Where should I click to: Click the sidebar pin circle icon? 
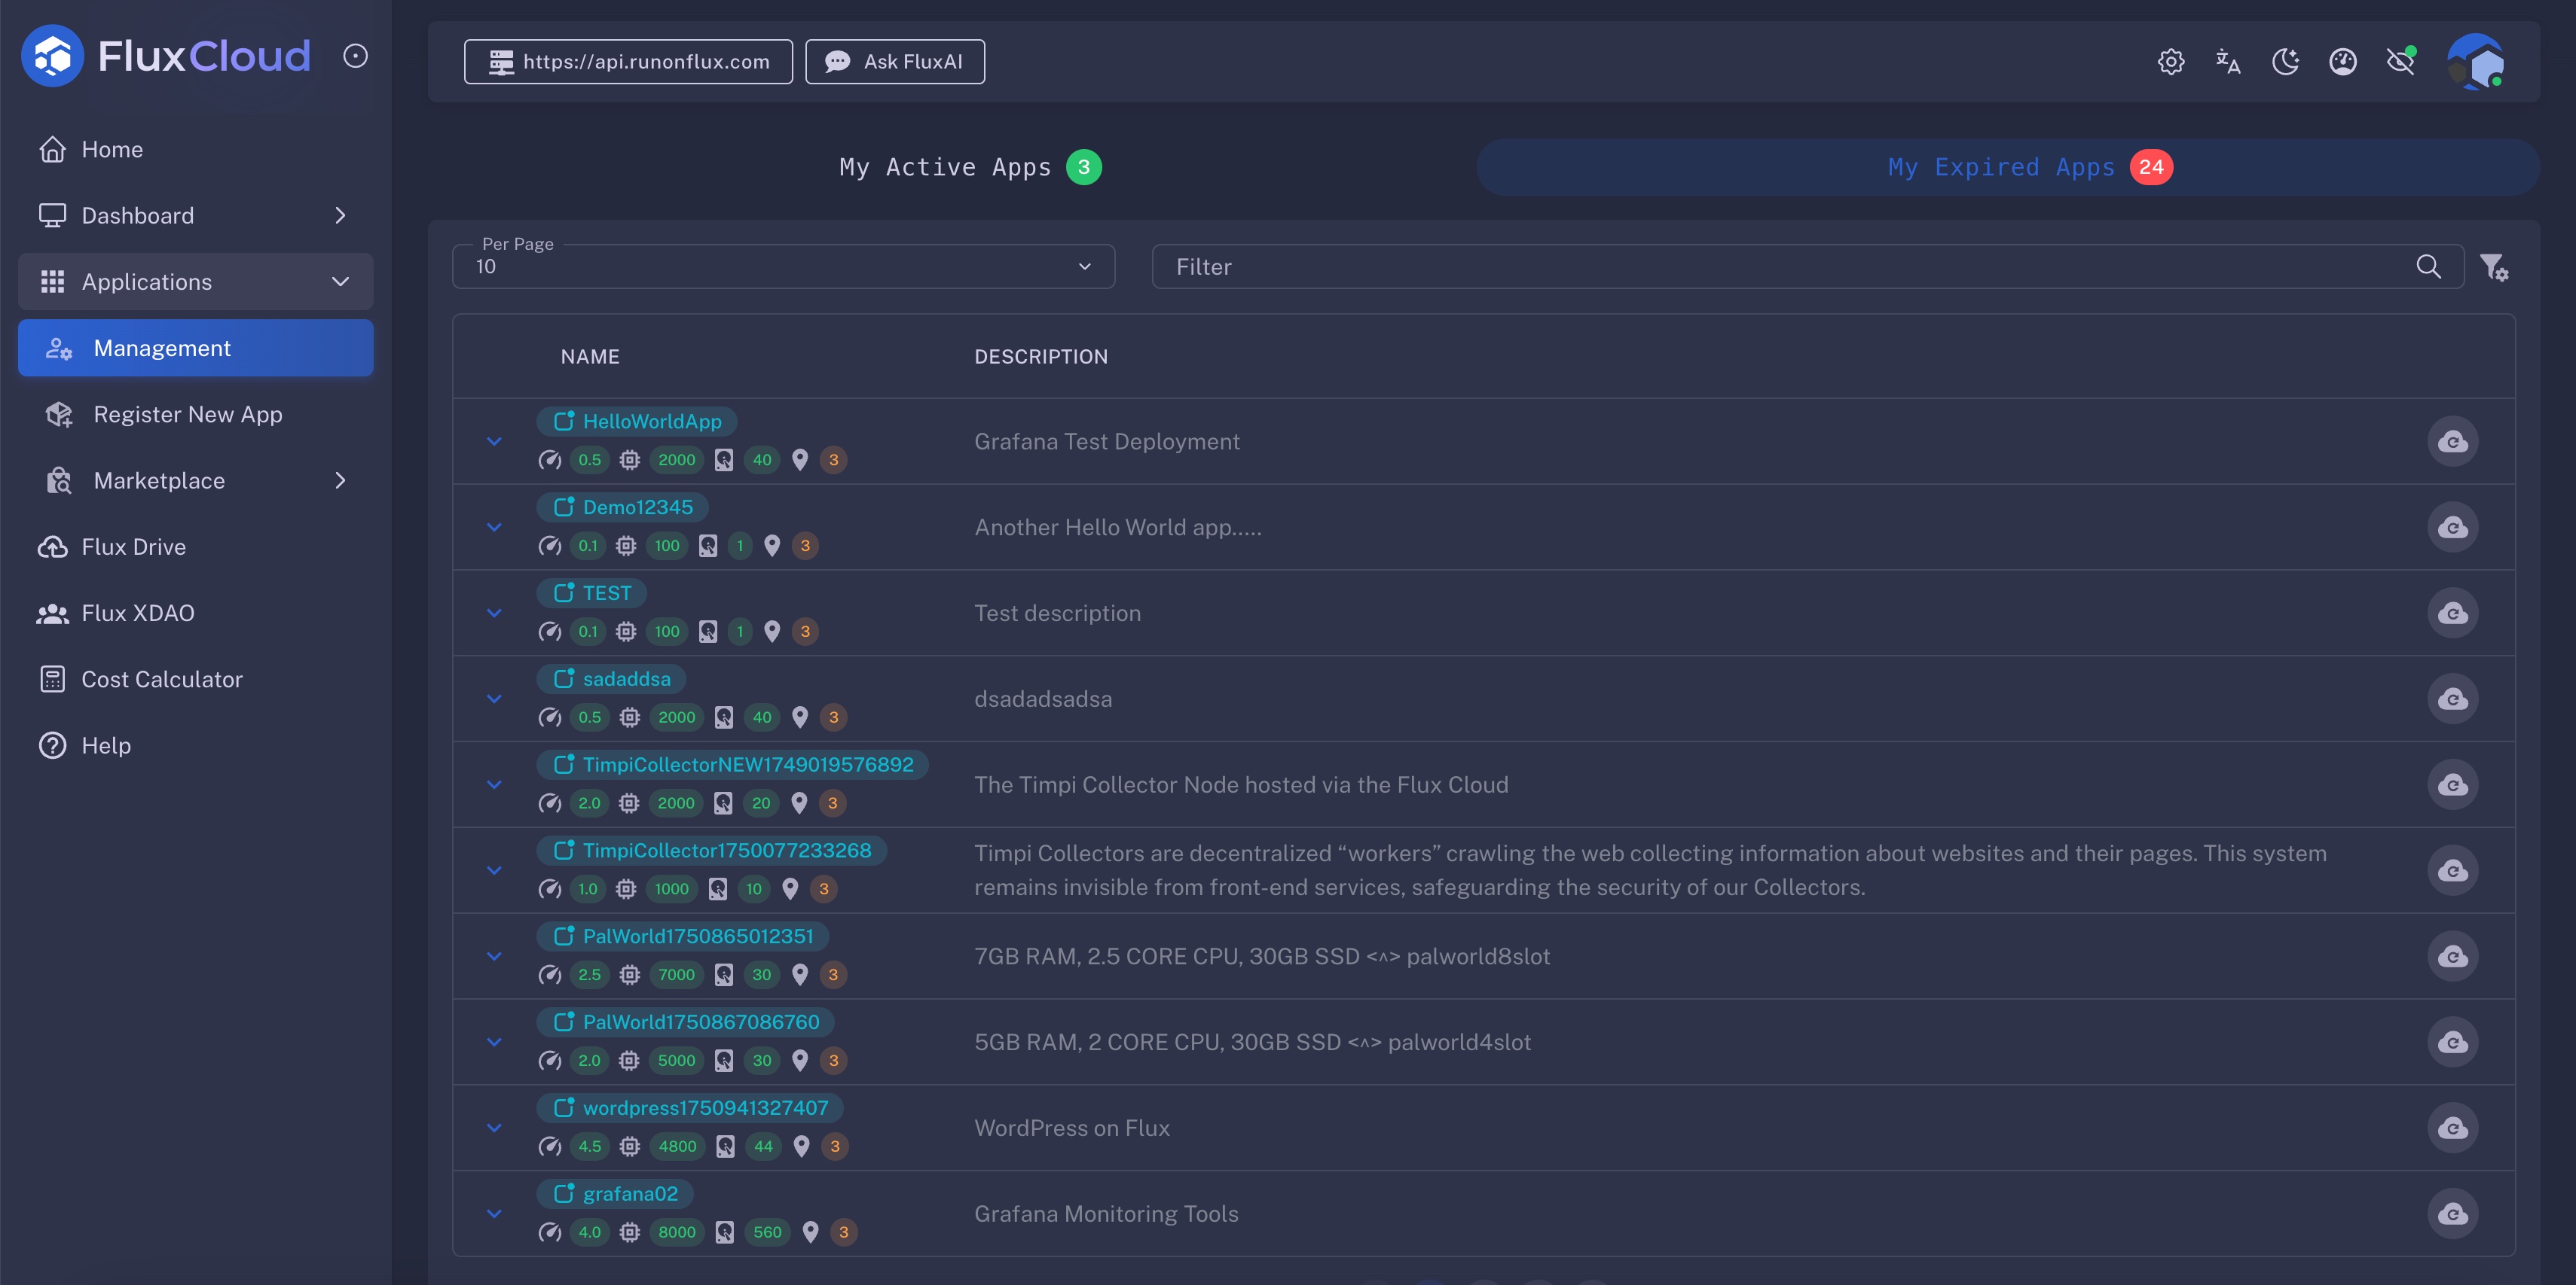[x=355, y=56]
